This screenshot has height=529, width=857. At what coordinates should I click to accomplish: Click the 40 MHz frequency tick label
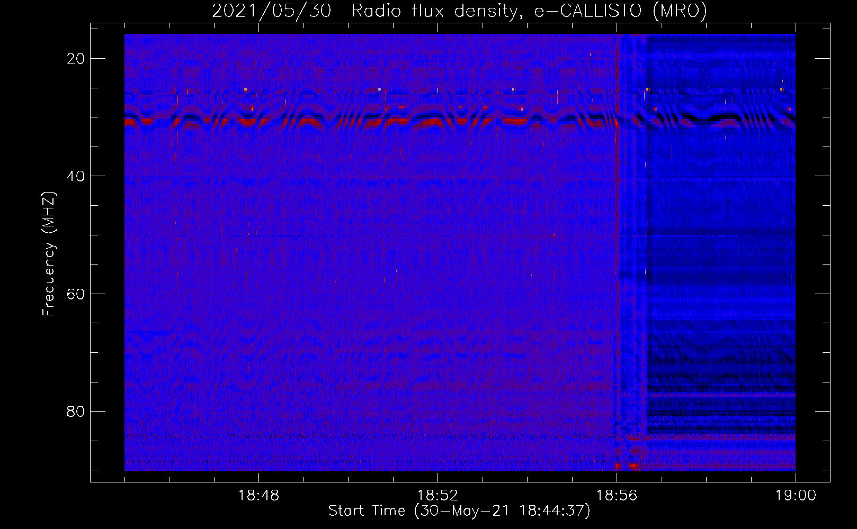[76, 176]
